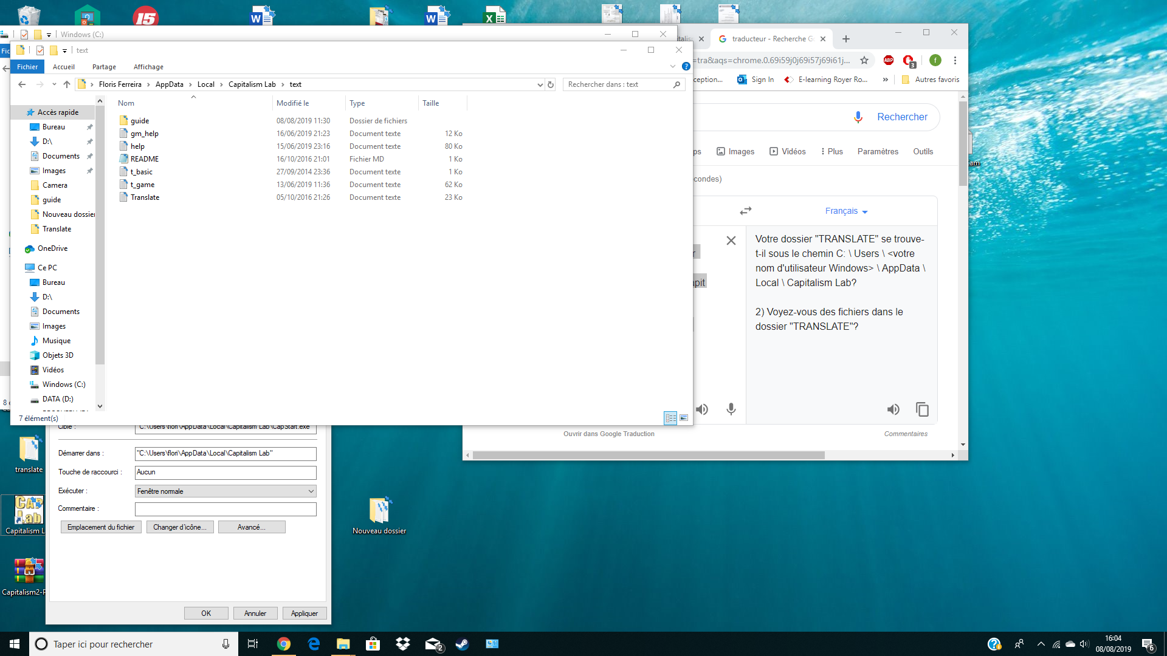Open File Explorer from the taskbar
1167x656 pixels.
click(x=343, y=644)
